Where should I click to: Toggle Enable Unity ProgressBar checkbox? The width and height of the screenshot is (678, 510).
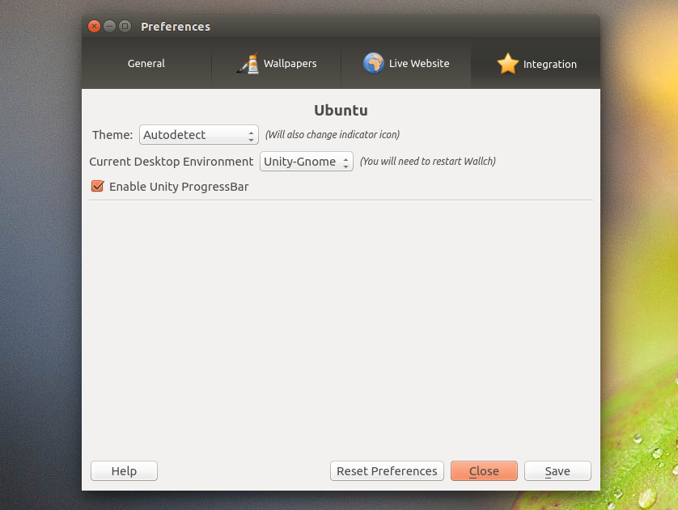pos(98,186)
